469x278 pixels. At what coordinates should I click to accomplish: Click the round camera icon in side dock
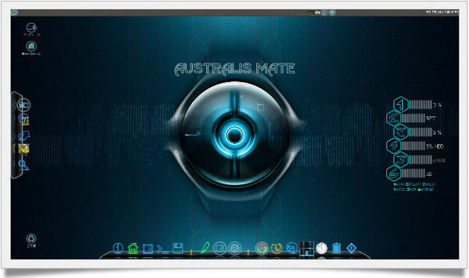(24, 105)
